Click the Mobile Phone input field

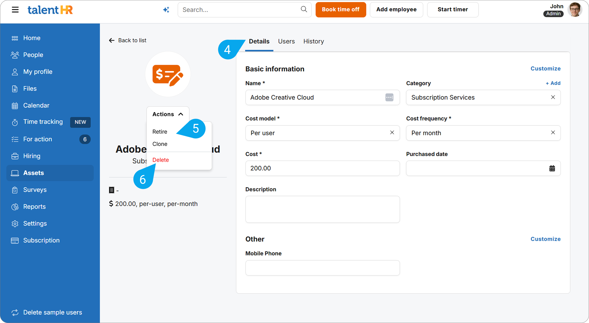click(322, 268)
